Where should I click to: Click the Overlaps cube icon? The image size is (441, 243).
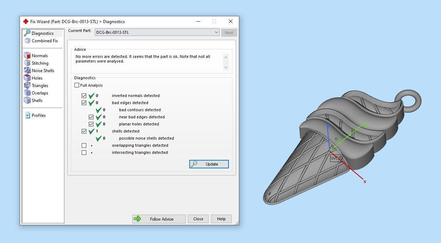27,93
